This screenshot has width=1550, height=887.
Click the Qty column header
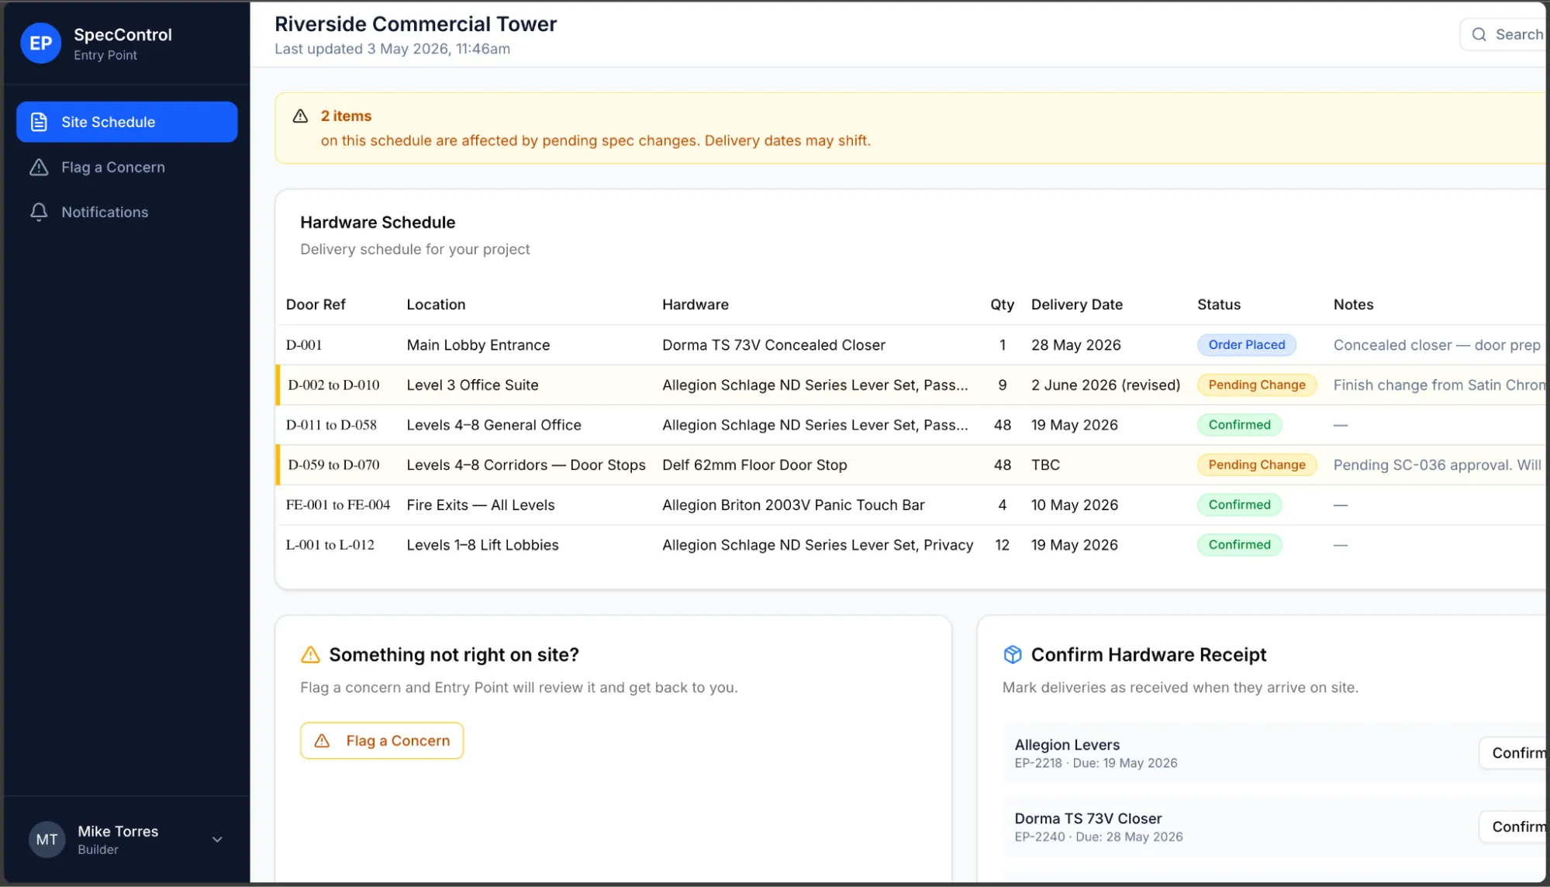(x=1002, y=305)
